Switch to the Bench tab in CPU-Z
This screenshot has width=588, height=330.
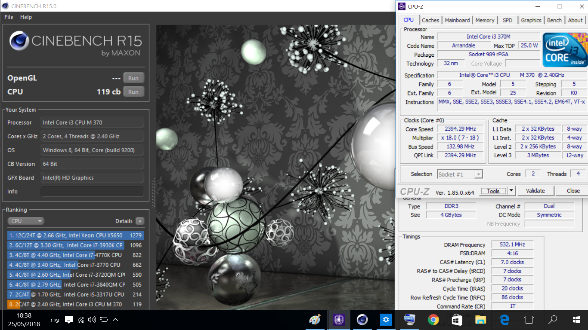point(554,20)
